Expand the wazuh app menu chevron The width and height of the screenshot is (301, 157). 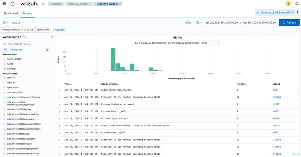coord(44,4)
